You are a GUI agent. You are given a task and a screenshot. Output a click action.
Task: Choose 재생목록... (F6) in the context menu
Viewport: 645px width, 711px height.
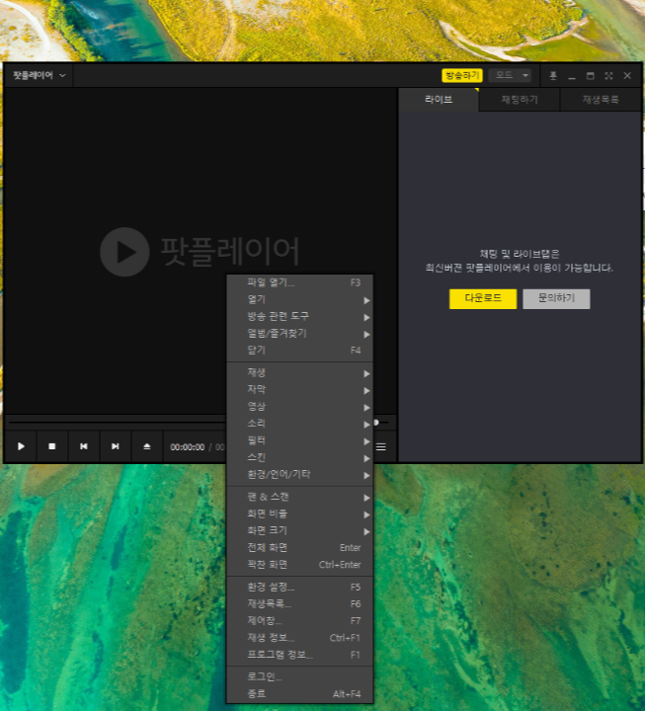(x=300, y=604)
